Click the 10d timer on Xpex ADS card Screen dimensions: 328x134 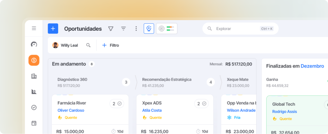pyautogui.click(x=202, y=131)
